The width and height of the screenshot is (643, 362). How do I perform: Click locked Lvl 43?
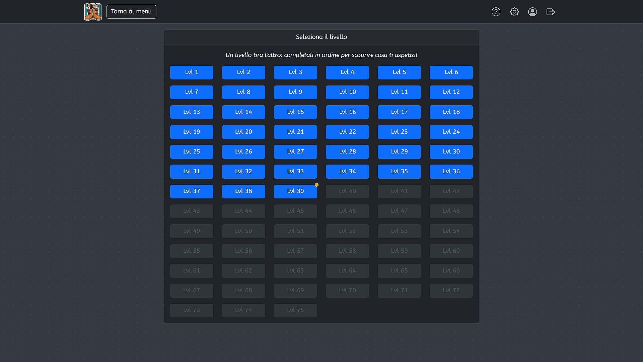(x=192, y=211)
